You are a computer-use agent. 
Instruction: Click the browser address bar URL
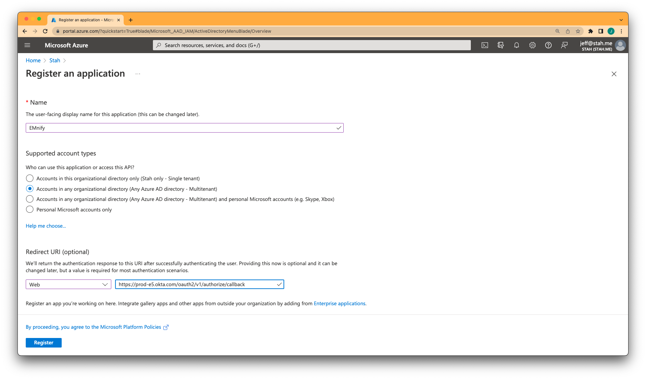coord(167,31)
